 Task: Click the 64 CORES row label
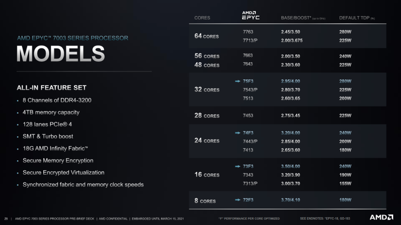[x=206, y=36]
